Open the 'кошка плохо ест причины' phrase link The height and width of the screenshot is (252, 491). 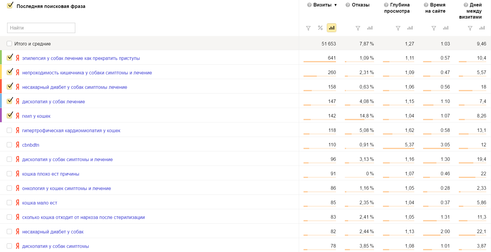coord(50,174)
